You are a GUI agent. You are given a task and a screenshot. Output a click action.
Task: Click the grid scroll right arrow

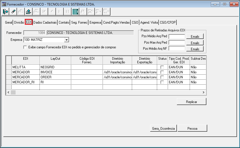(x=203, y=92)
